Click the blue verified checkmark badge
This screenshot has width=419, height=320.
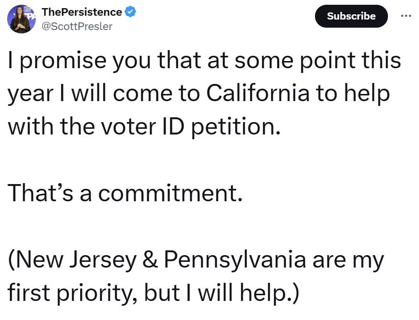click(x=131, y=12)
